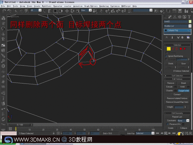Choose the Rectangular Selection Region icon
This screenshot has width=193, height=145.
55,11
